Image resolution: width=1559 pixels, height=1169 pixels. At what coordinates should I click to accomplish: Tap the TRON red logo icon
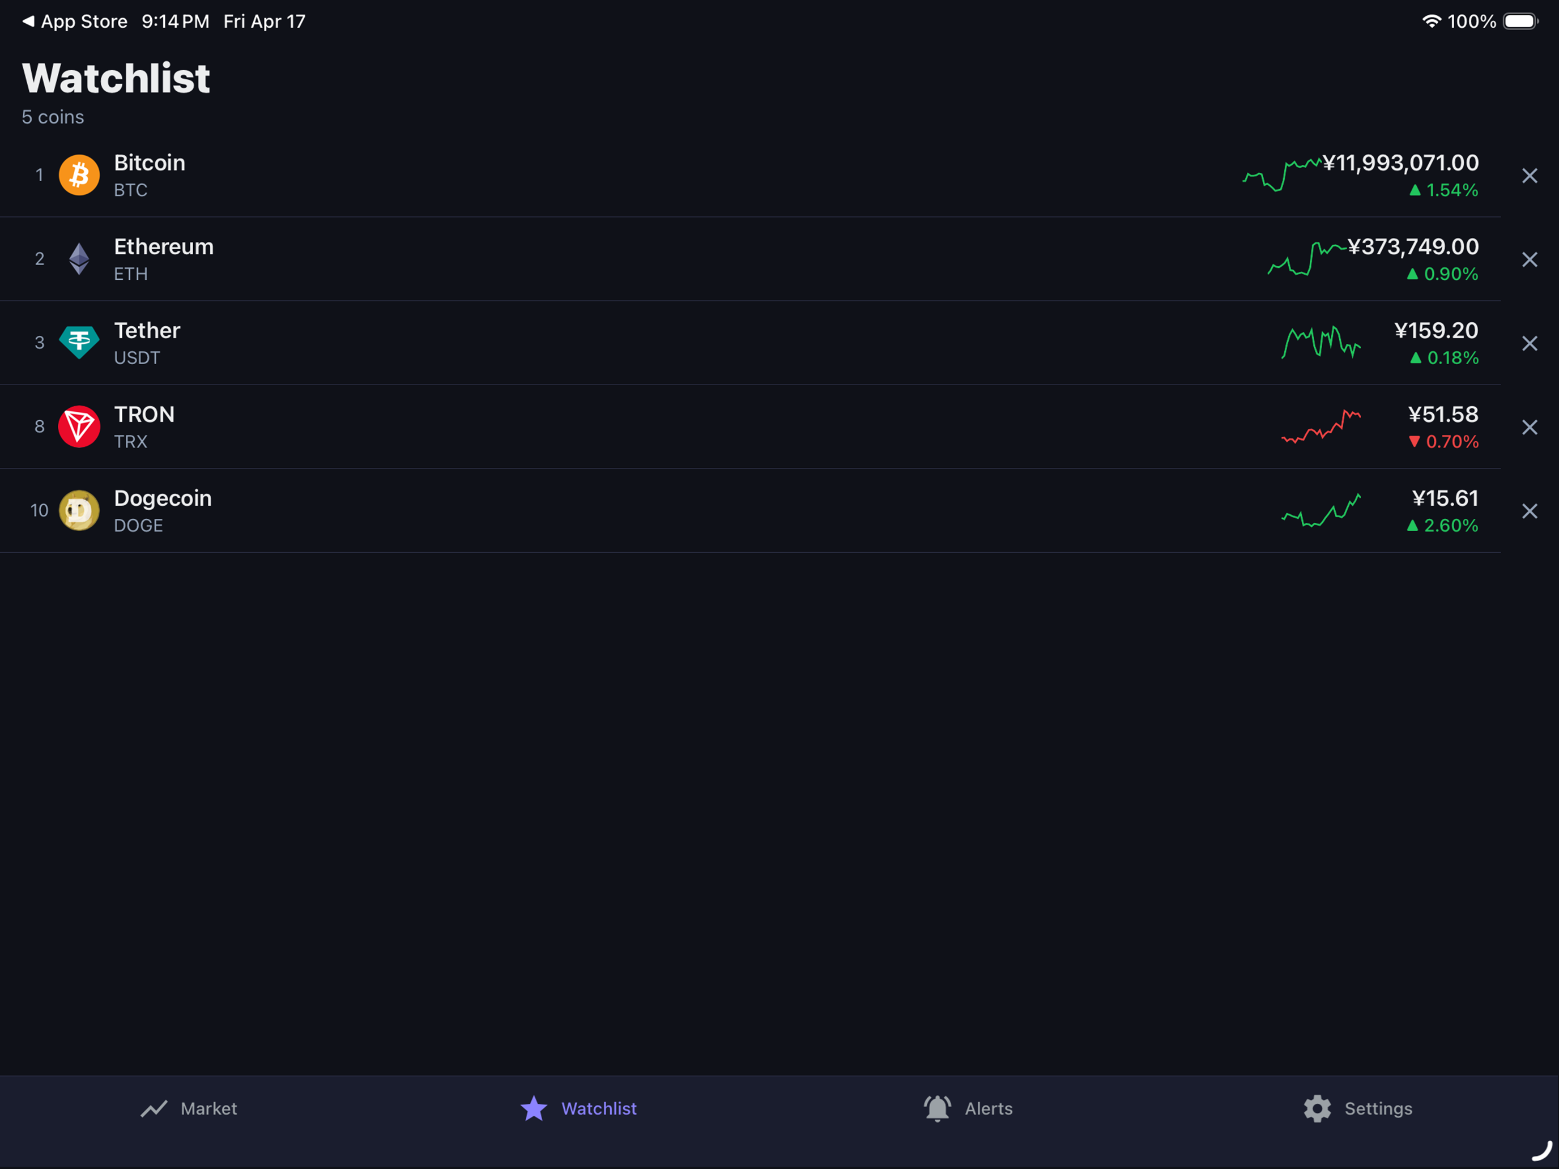(79, 426)
